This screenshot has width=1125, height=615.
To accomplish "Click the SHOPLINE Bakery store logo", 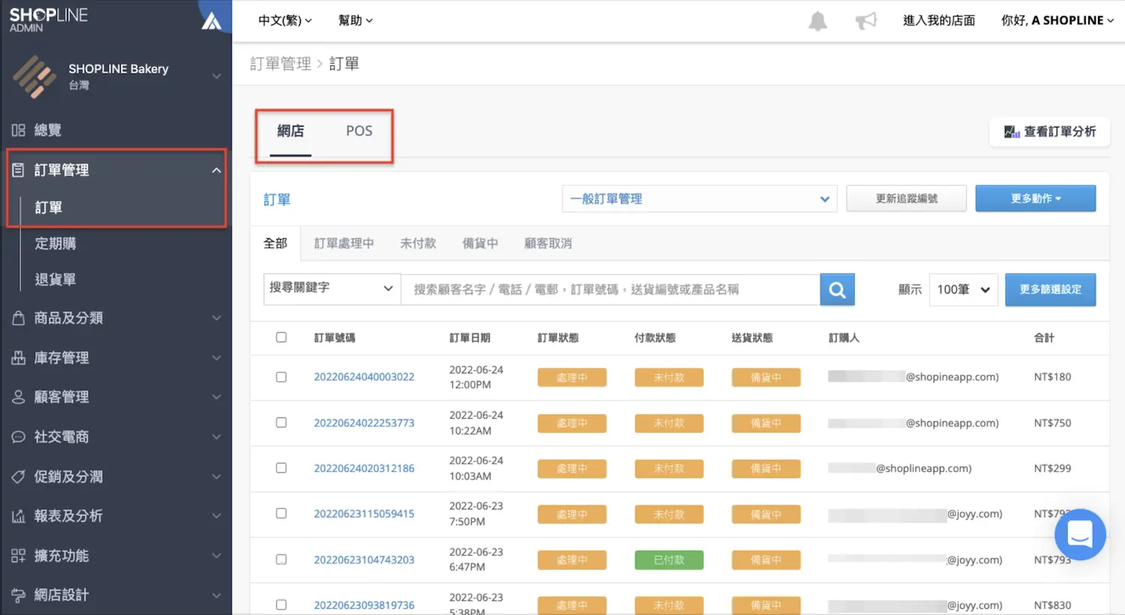I will tap(34, 76).
